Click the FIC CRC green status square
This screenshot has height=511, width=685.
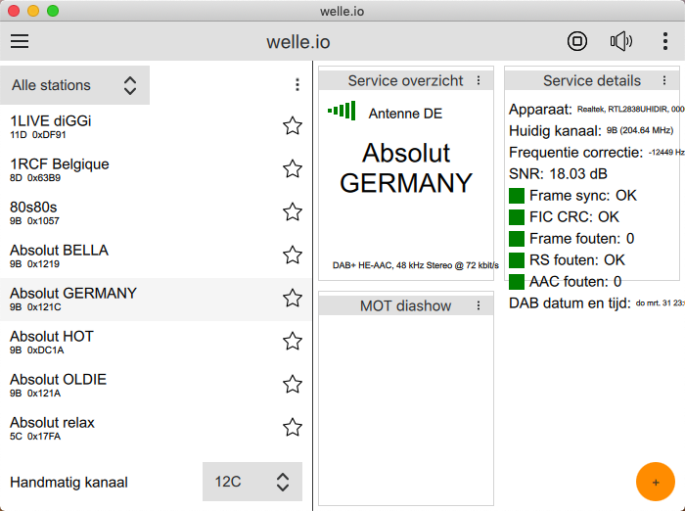point(517,217)
